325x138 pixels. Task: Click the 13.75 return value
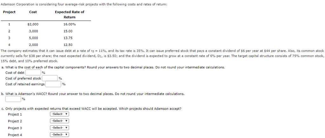68,38
